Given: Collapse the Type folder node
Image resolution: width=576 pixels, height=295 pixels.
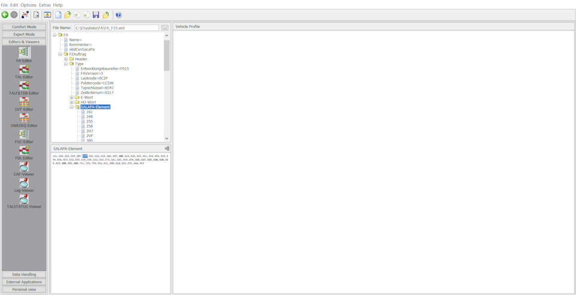Looking at the screenshot, I should point(66,64).
